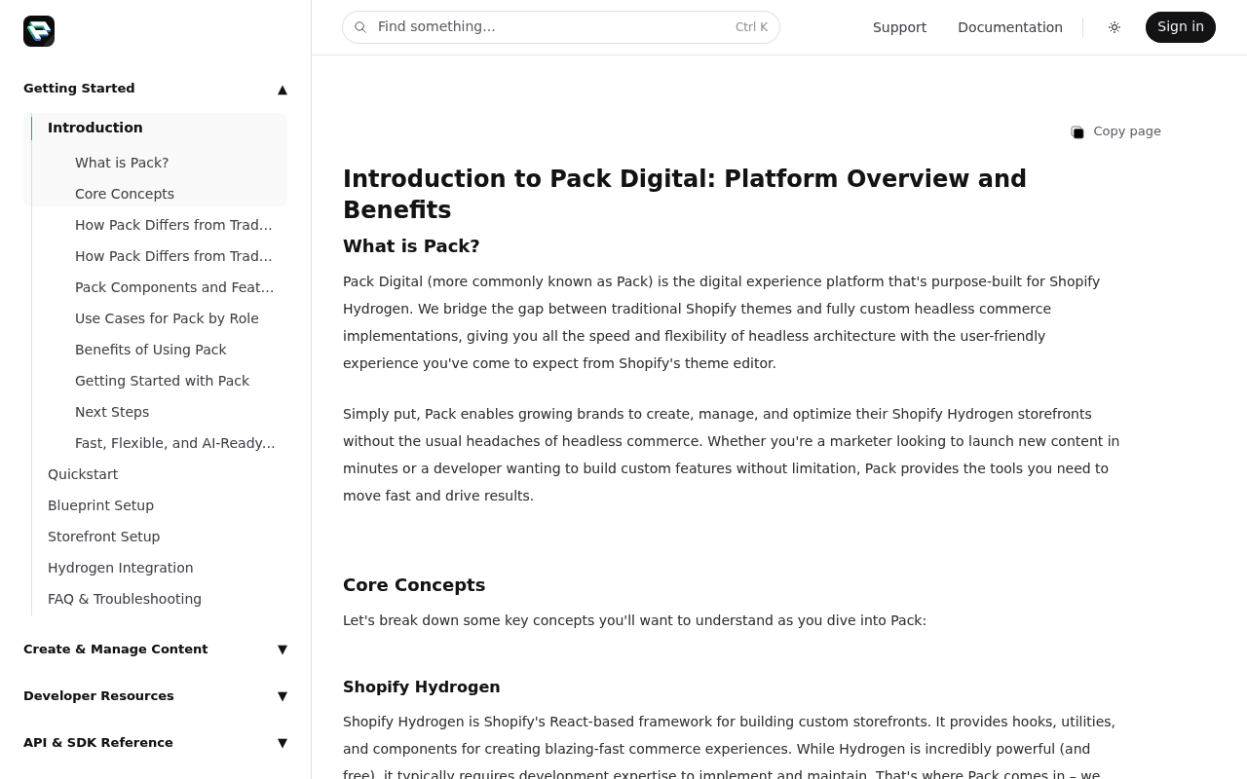Open the Quickstart page

[83, 474]
